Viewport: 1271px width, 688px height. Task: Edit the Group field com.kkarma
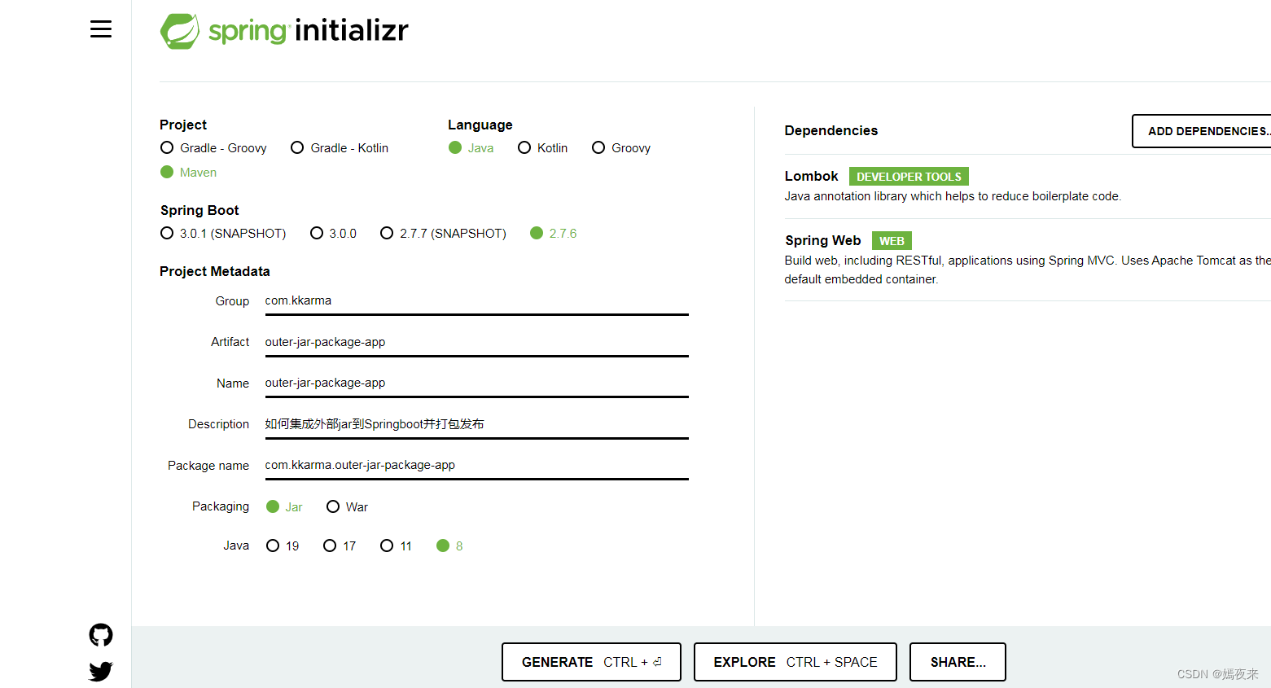coord(476,301)
